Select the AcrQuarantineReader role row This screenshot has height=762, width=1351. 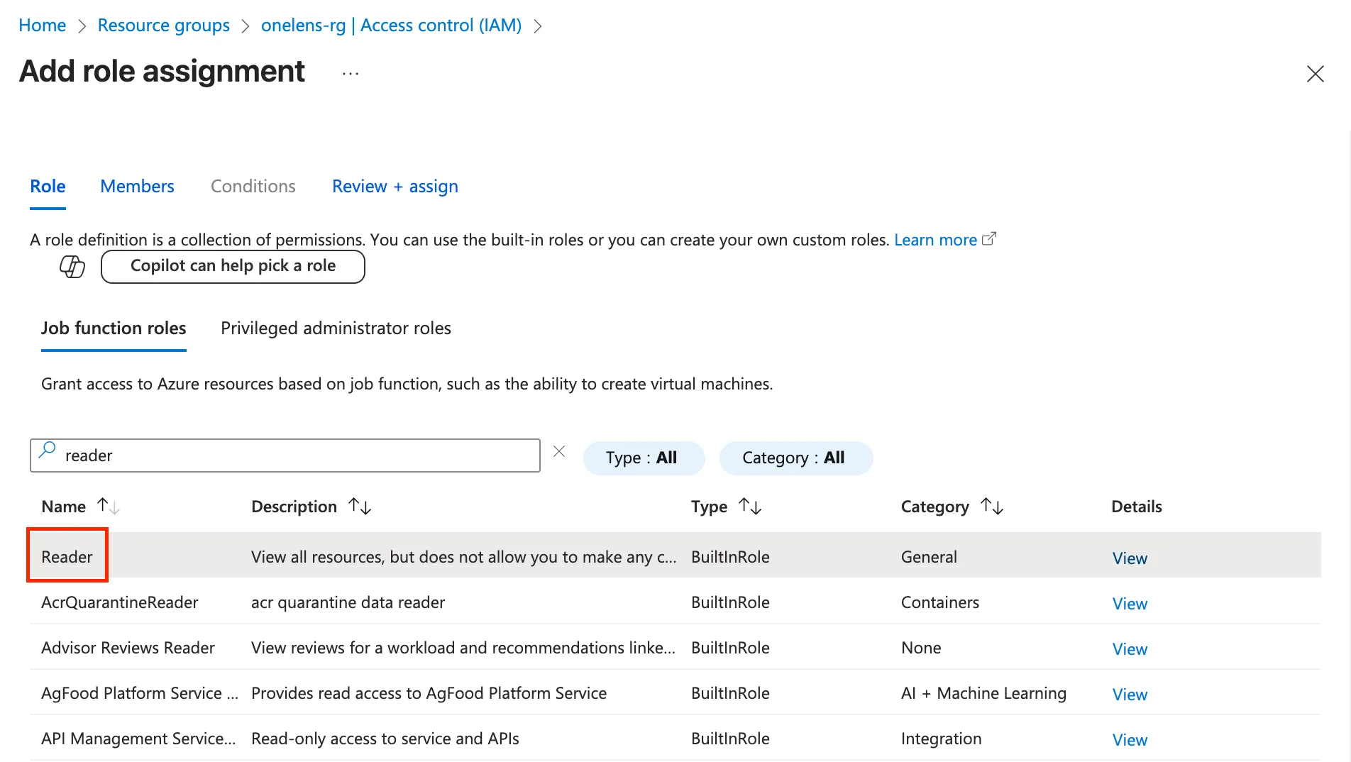pos(120,602)
